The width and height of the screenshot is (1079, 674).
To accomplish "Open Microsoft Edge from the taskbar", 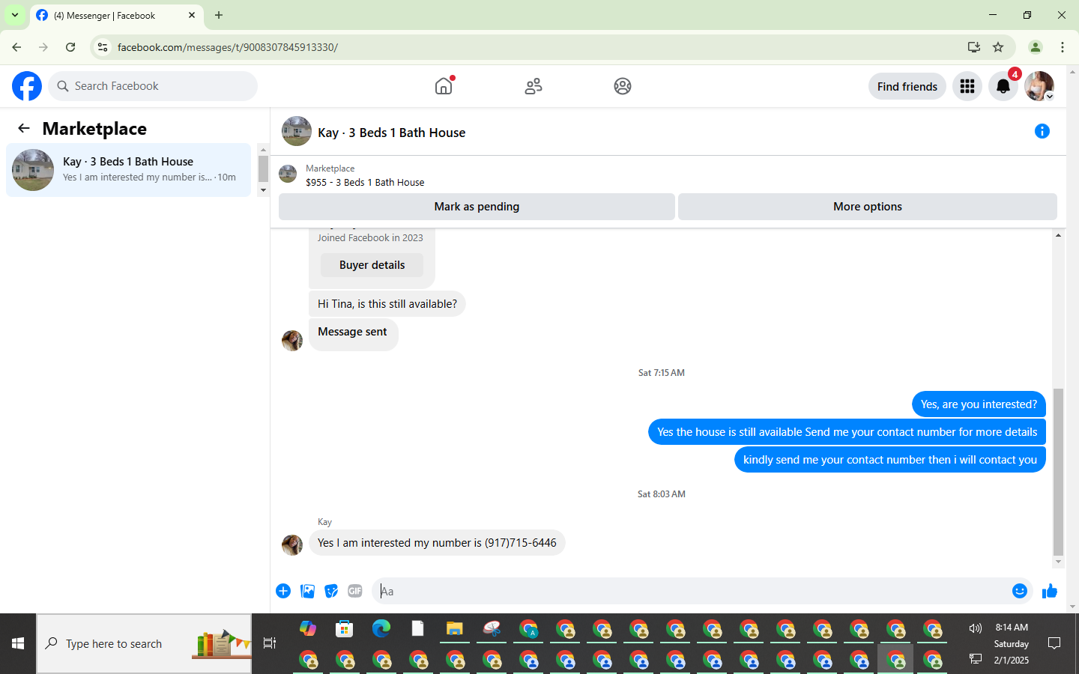I will tap(381, 628).
